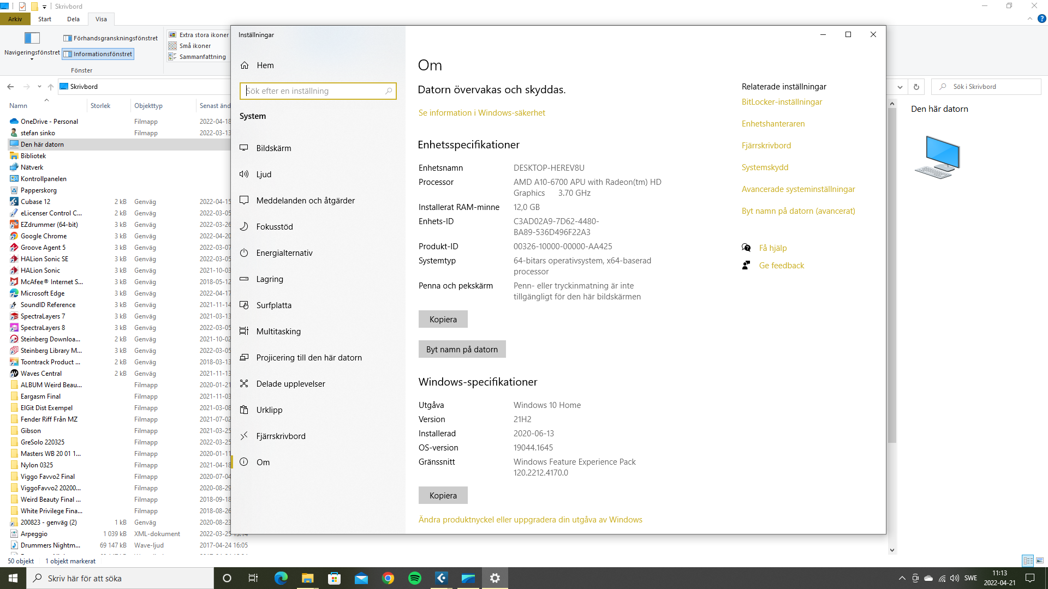The image size is (1048, 589).
Task: Expand the address bar history dropdown
Action: 900,87
